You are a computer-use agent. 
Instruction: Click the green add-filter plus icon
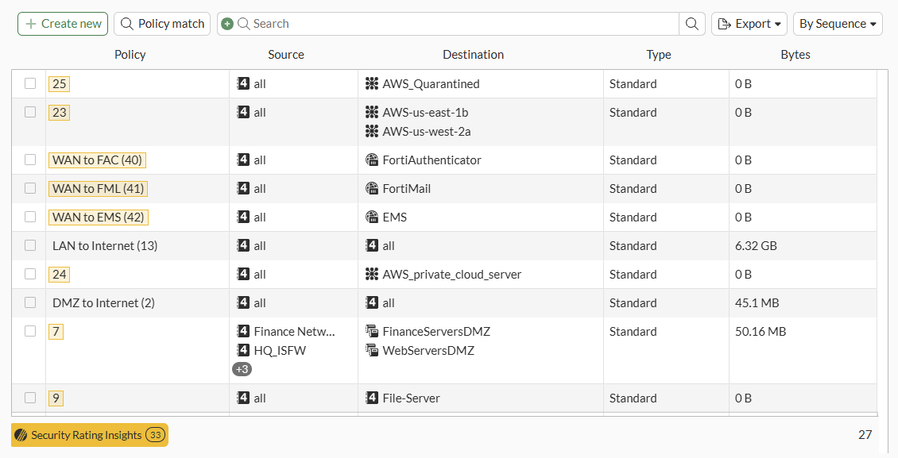(x=227, y=24)
